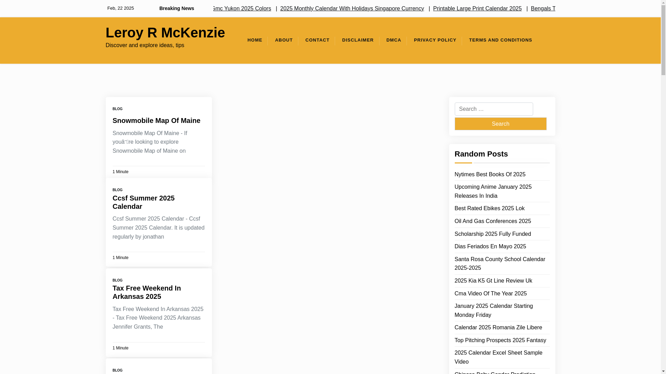Click 1 Minute read time under Snowmobile post
The height and width of the screenshot is (374, 666).
(x=120, y=172)
